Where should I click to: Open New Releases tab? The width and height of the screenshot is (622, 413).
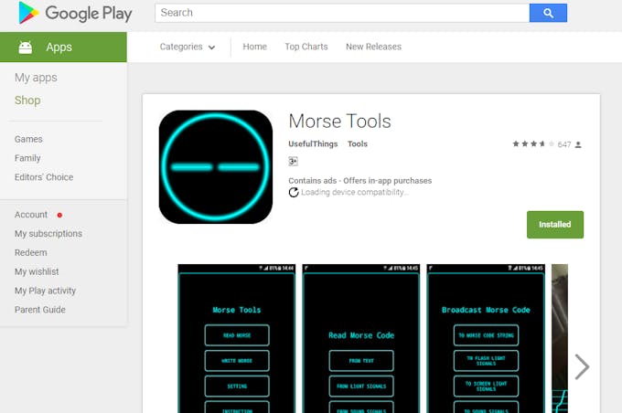[x=373, y=47]
